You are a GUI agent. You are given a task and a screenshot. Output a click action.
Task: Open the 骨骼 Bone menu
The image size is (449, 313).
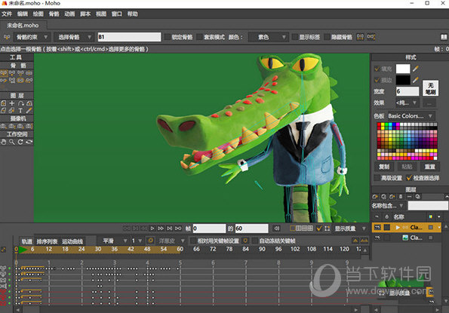(54, 14)
